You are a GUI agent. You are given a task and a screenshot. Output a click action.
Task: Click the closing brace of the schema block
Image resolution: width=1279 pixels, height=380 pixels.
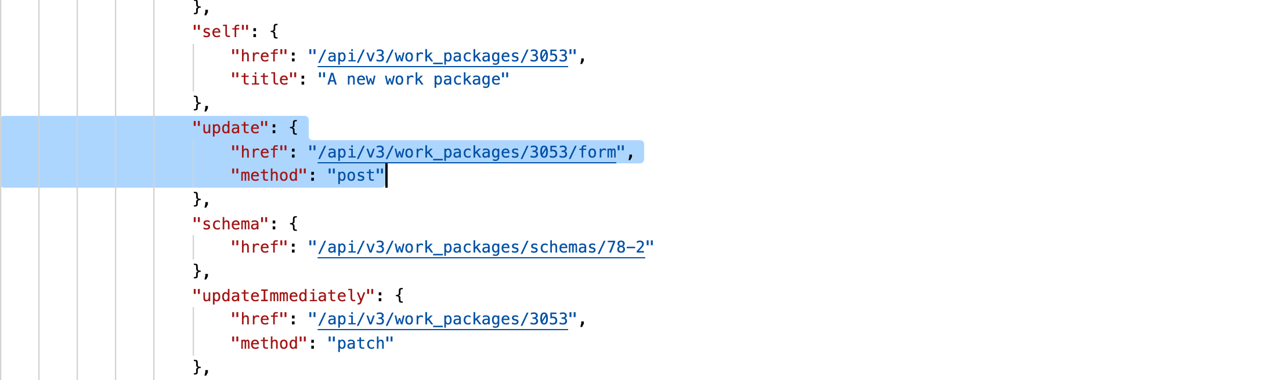pyautogui.click(x=197, y=271)
